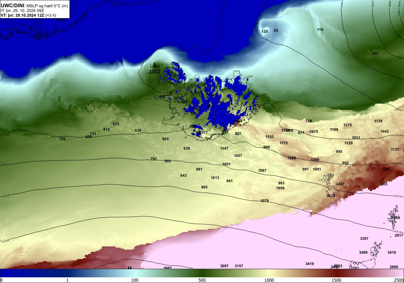The width and height of the screenshot is (404, 283).
Task: Click the height value 2987
Action: coord(168,268)
